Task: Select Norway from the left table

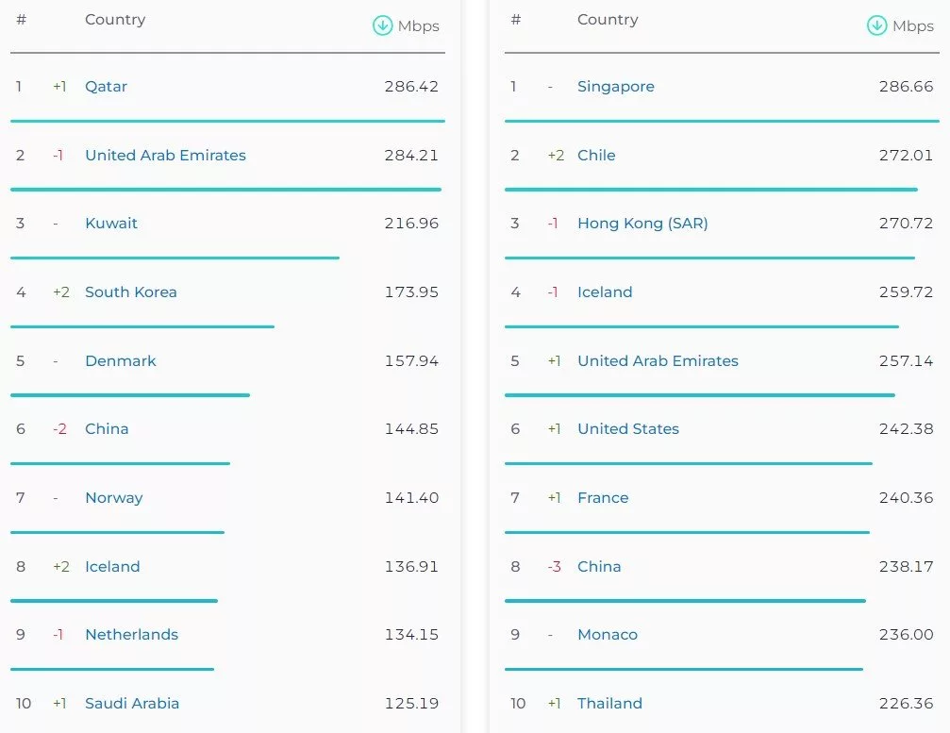Action: click(113, 498)
